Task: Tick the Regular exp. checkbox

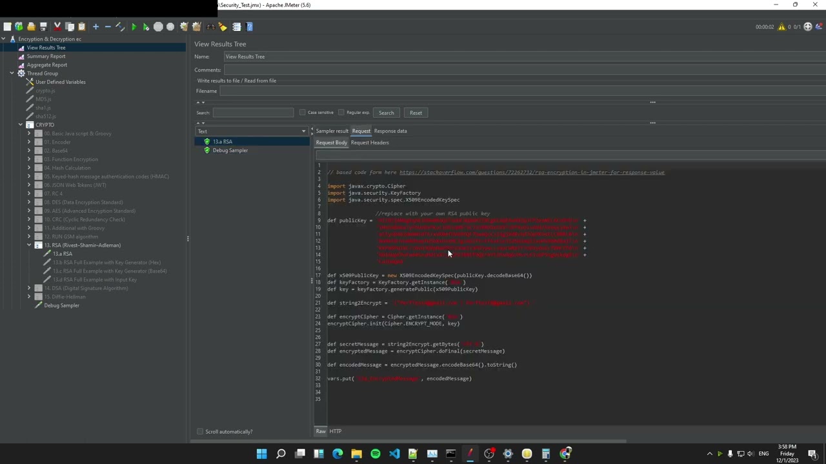Action: point(341,113)
